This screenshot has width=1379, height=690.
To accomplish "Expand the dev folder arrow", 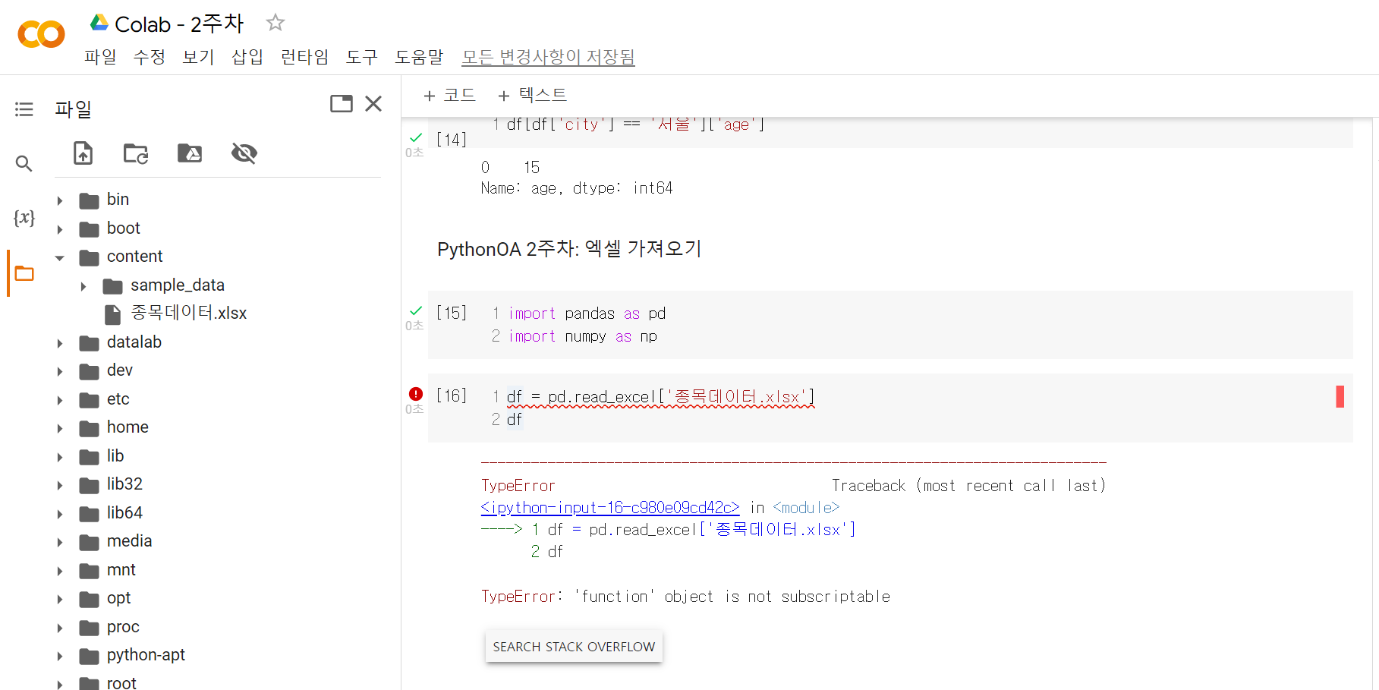I will 60,371.
